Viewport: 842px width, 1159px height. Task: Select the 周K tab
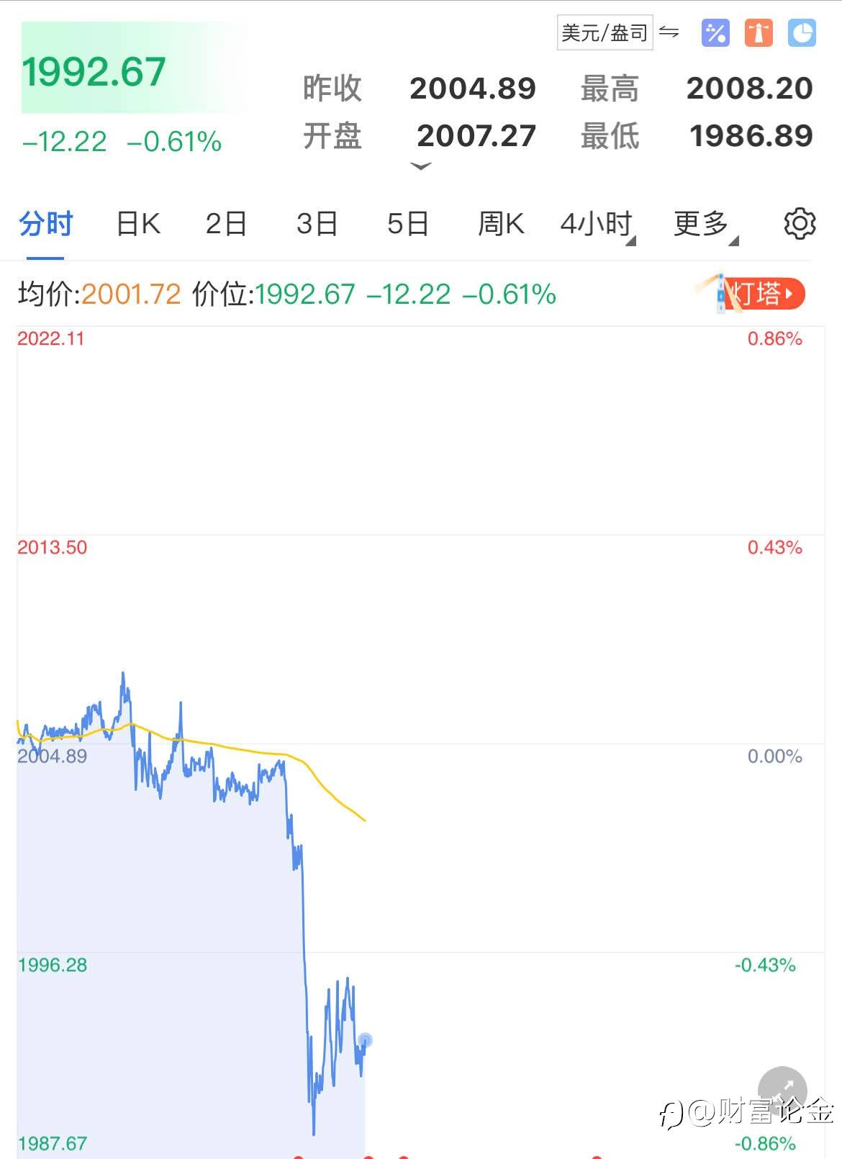click(501, 224)
